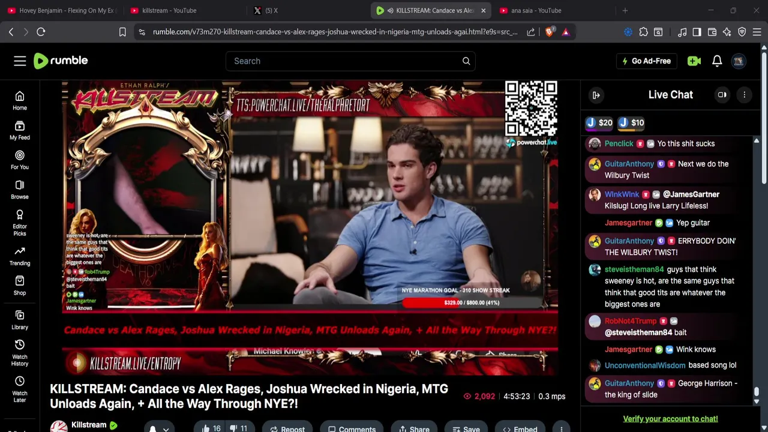
Task: Go to Rumble home via the logo
Action: click(61, 61)
